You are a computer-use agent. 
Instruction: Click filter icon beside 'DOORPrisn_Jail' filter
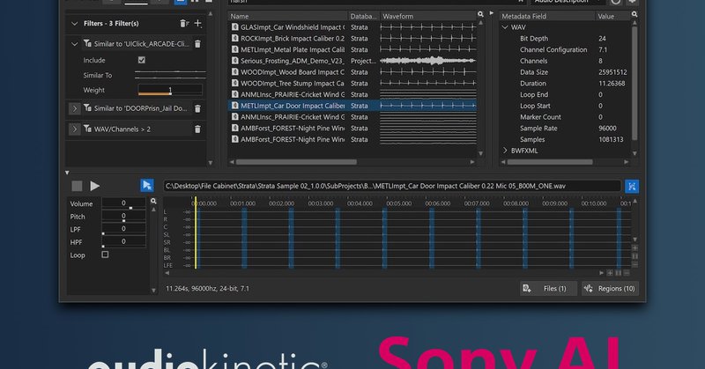87,107
